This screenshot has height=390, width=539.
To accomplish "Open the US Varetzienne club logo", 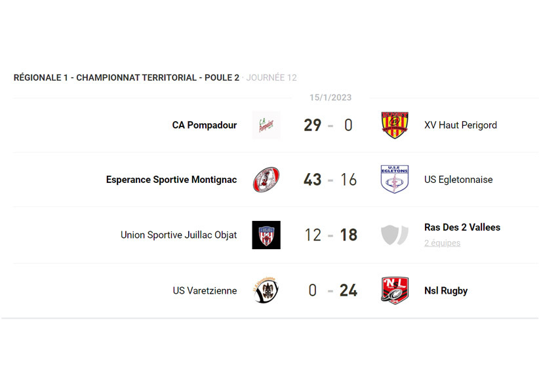I will coord(266,290).
